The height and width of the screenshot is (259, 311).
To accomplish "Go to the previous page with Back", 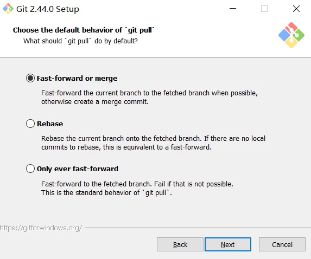I will (180, 244).
